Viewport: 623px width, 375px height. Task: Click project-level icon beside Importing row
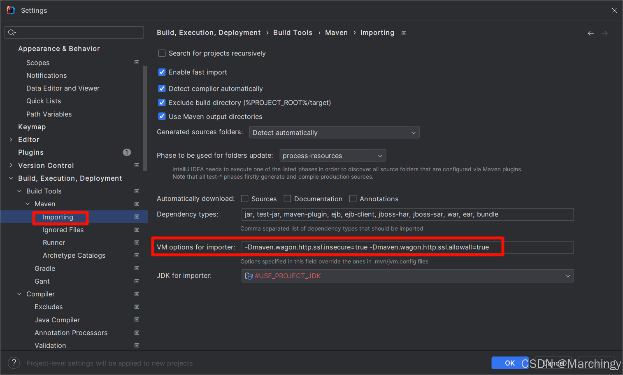[x=137, y=217]
